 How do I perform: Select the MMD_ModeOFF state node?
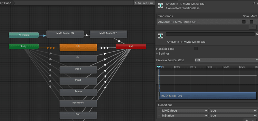(108, 34)
